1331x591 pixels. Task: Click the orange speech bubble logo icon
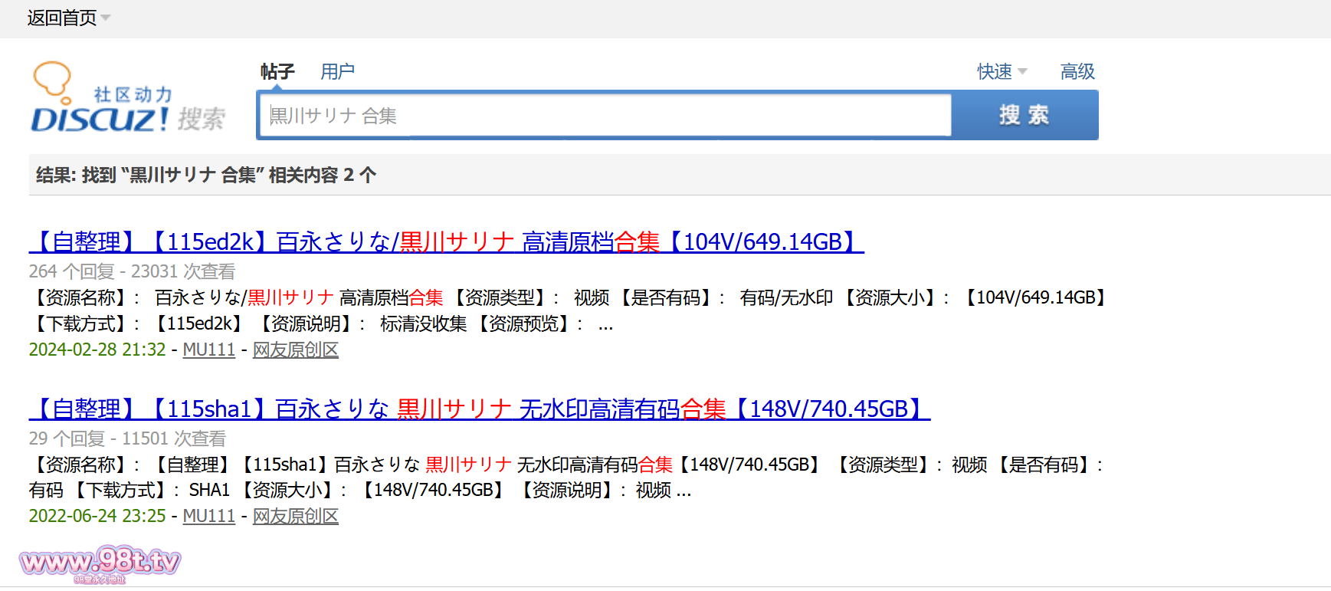pos(52,79)
